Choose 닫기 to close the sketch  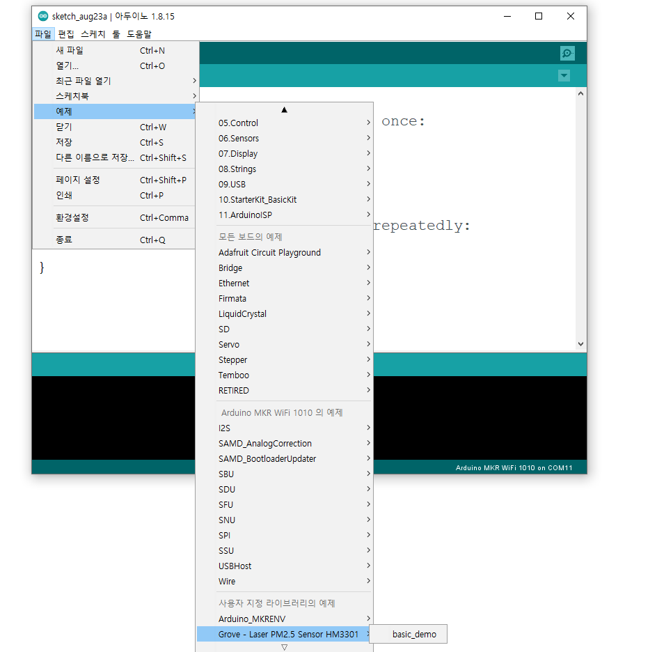coord(114,127)
